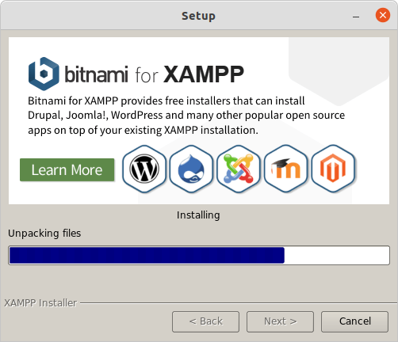
Task: Select the WordPress hexagon icon
Action: [144, 169]
